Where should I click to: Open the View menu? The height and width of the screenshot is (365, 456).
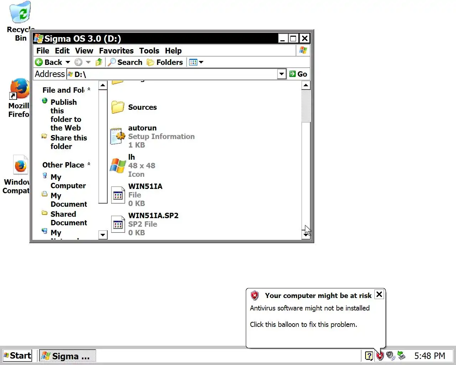click(x=84, y=51)
